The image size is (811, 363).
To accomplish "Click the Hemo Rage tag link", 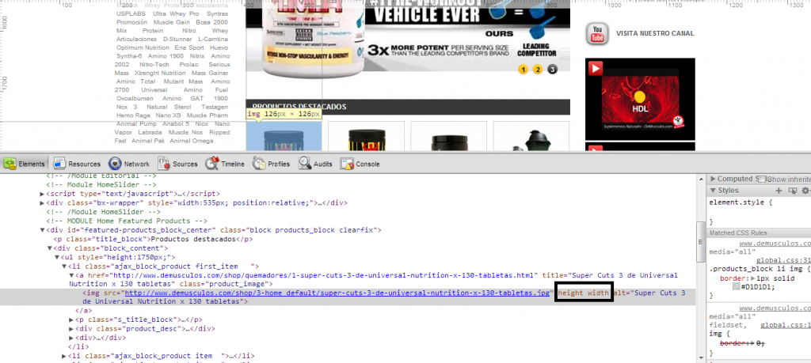I will coord(133,115).
